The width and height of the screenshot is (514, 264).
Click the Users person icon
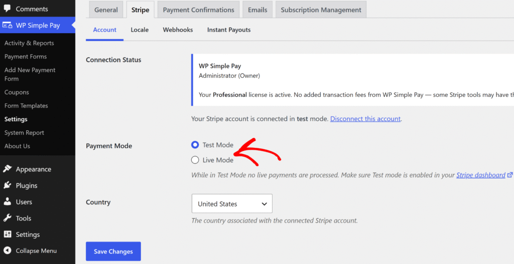point(7,201)
